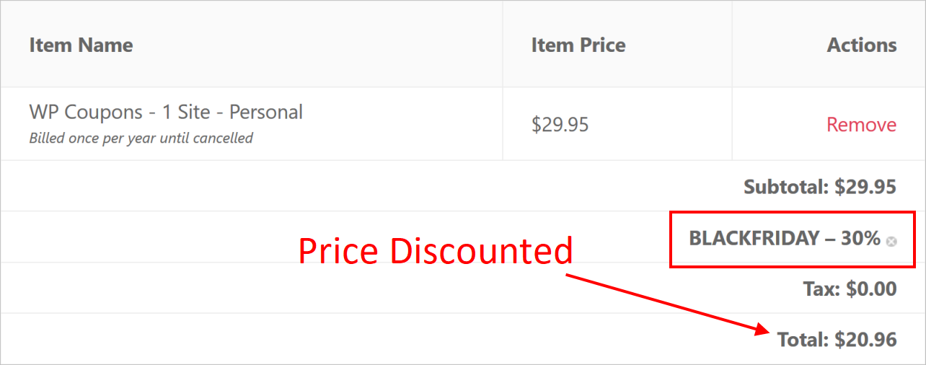
Task: Click the Subtotal: $29.95 line
Action: click(x=820, y=188)
